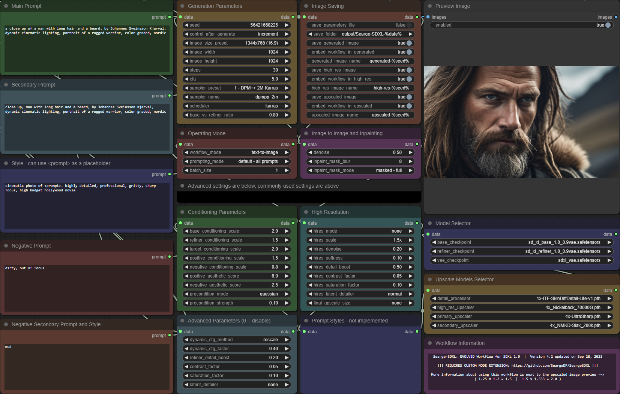The image size is (620, 394).
Task: Click the hires_denoise value field
Action: [x=360, y=249]
